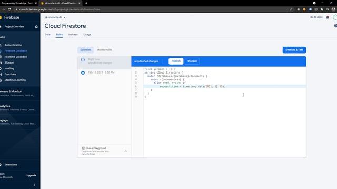The image size is (337, 189).
Task: Select the Edit rules tab
Action: [85, 50]
